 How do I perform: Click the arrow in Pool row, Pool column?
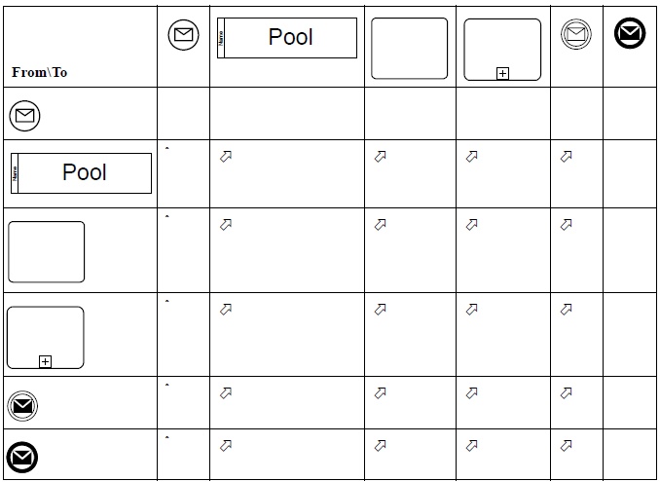[x=226, y=156]
